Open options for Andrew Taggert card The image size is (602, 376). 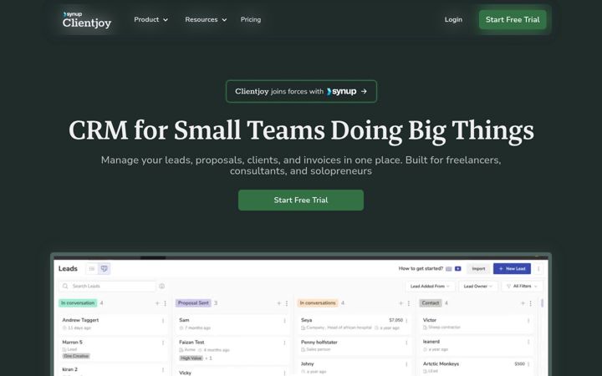point(163,321)
